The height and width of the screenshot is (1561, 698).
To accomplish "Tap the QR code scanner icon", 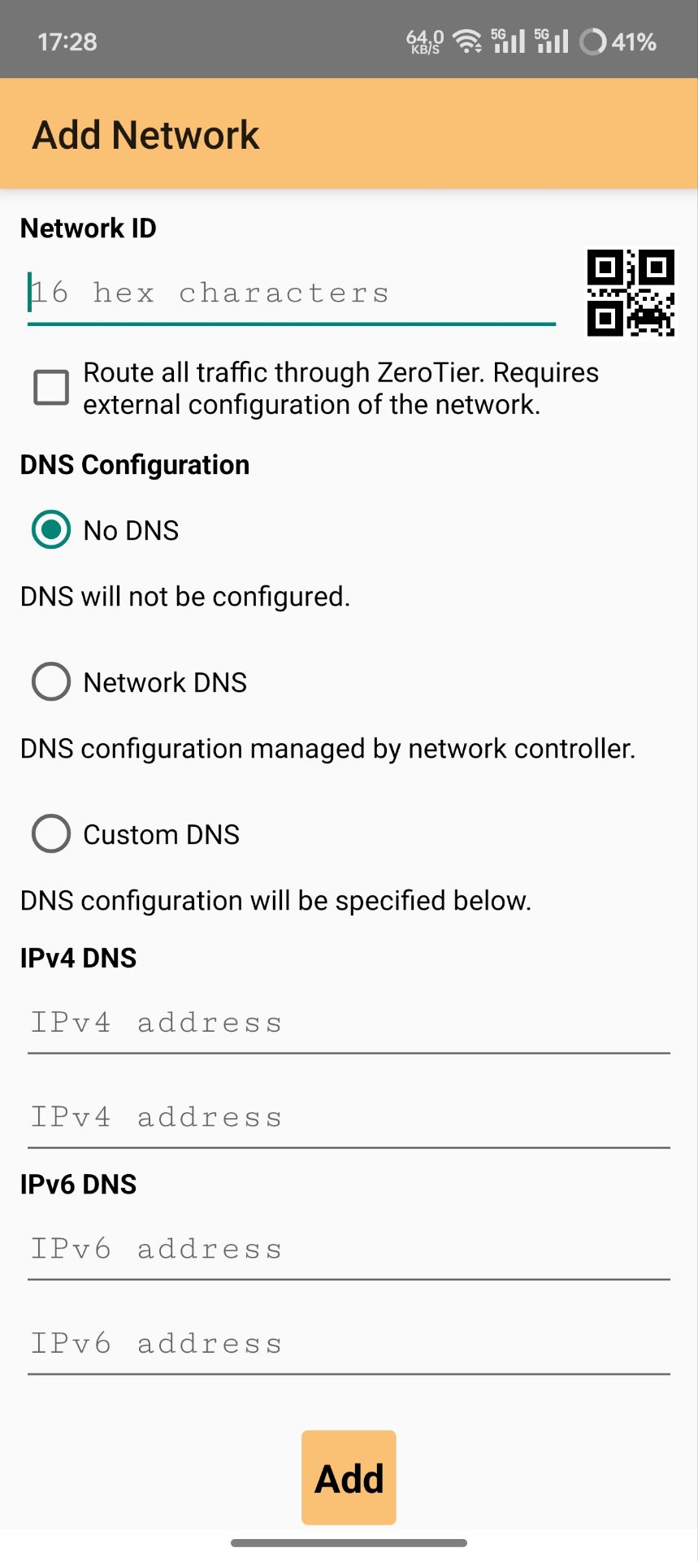I will click(x=631, y=293).
